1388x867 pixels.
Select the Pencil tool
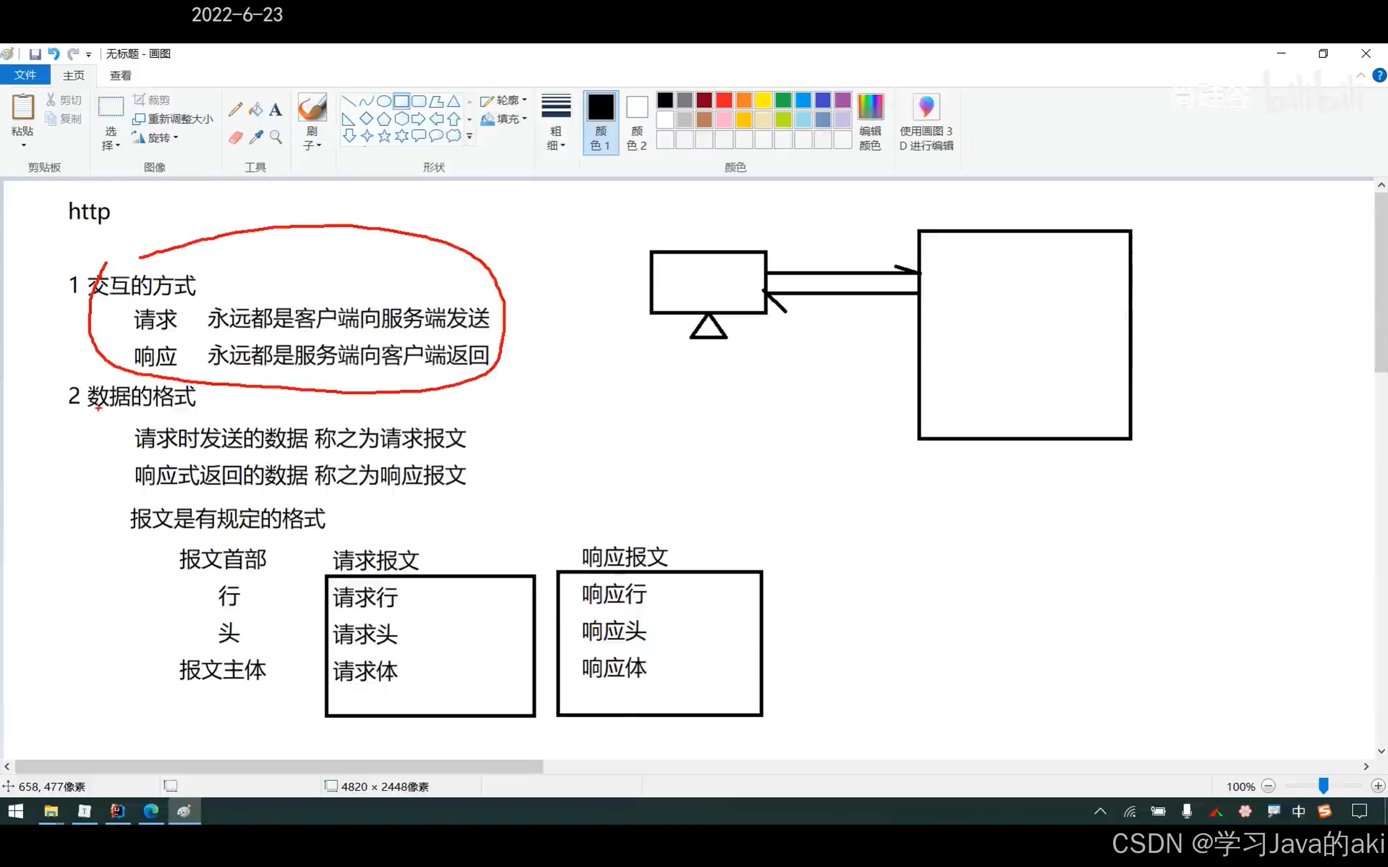pos(235,109)
